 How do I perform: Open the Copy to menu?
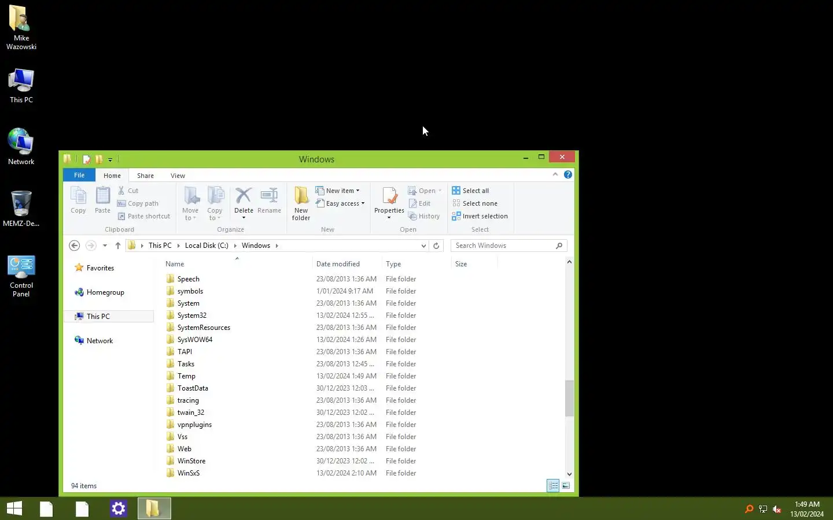(x=215, y=203)
